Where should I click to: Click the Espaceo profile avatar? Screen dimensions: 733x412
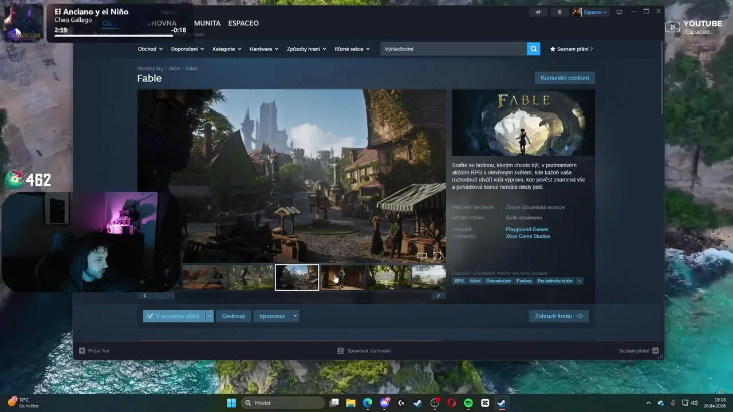[577, 12]
